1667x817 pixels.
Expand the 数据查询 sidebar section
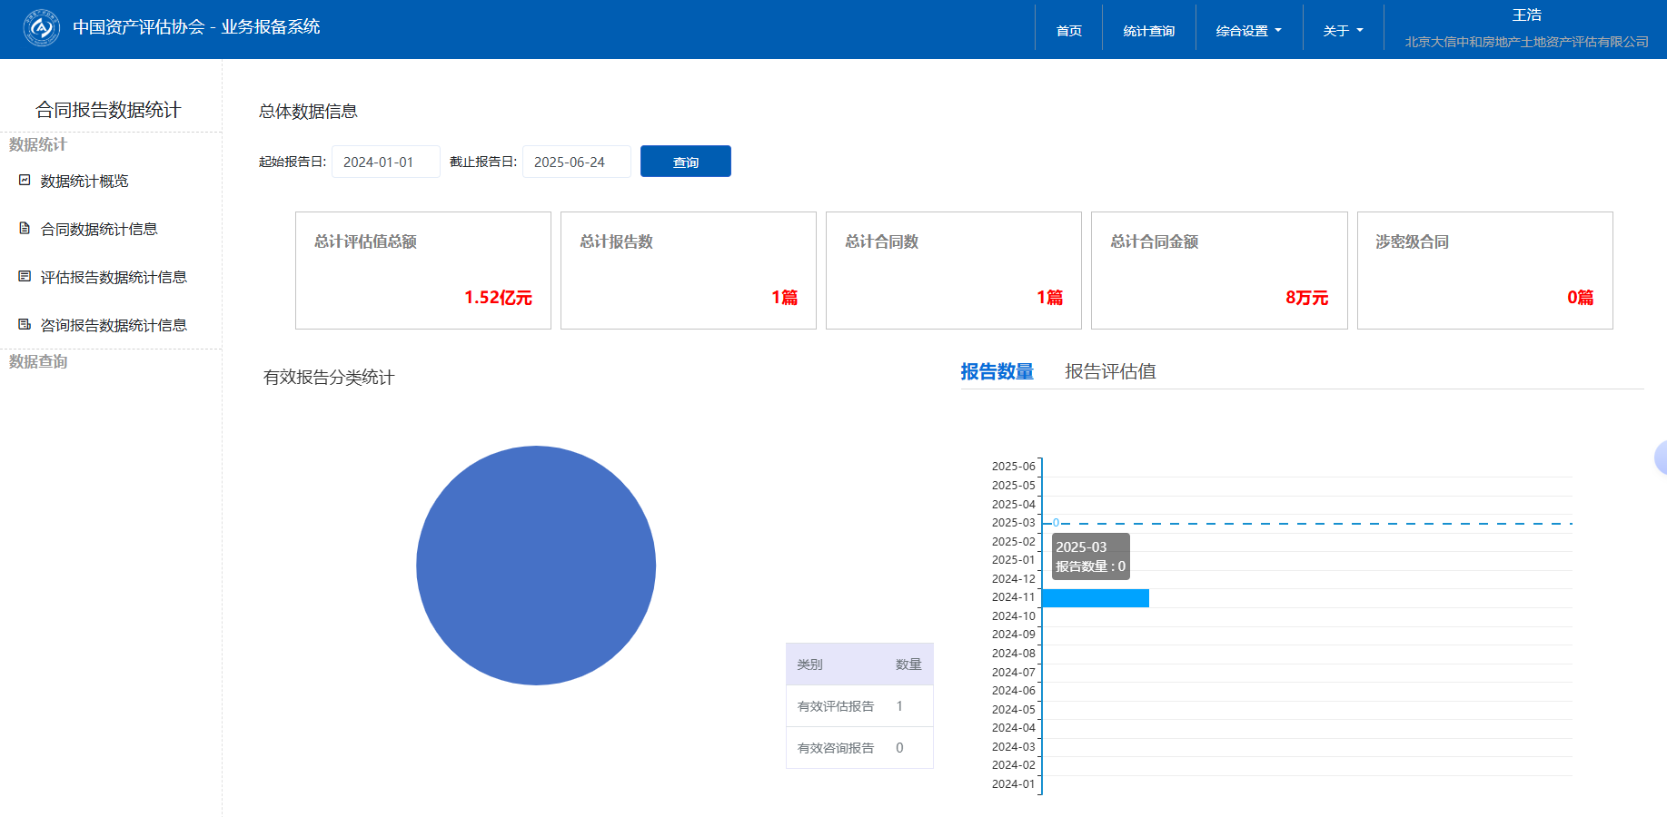[38, 361]
